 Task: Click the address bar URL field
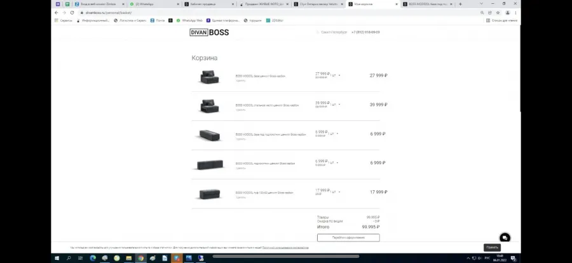pyautogui.click(x=277, y=13)
